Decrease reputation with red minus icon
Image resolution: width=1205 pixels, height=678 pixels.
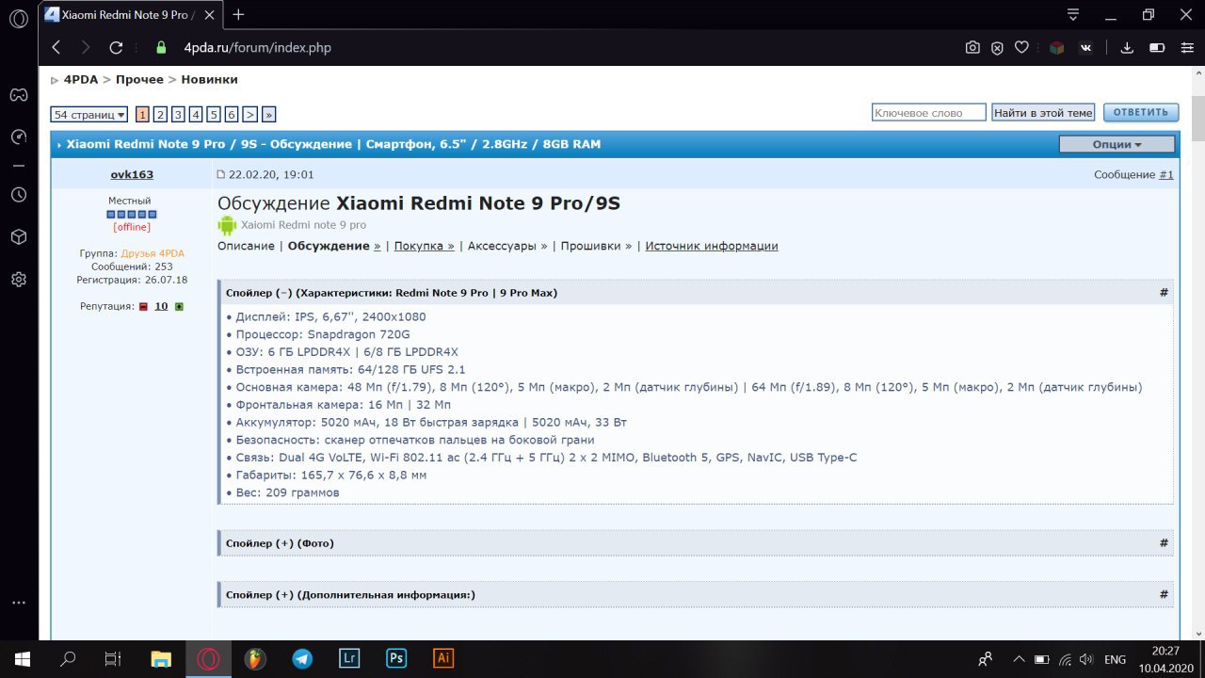144,306
